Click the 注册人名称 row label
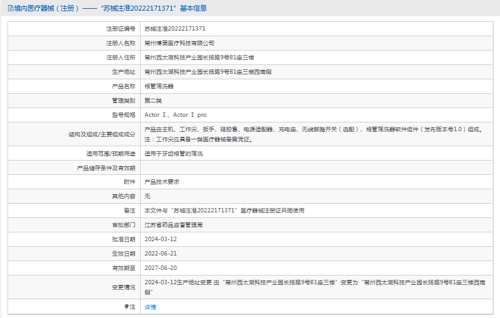500x318 pixels. [x=121, y=43]
